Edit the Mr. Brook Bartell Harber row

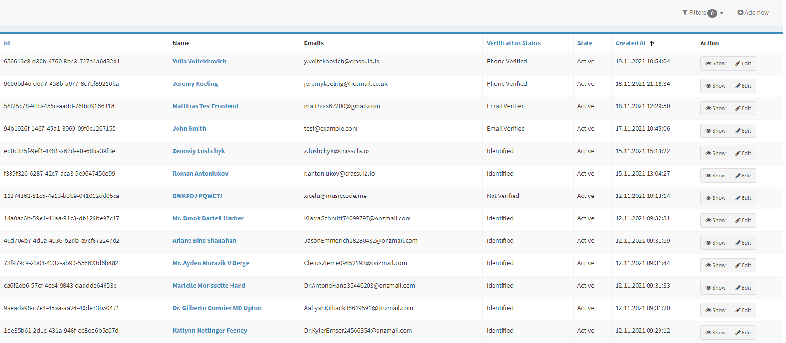click(744, 220)
